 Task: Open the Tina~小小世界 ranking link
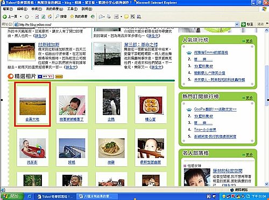(205, 130)
